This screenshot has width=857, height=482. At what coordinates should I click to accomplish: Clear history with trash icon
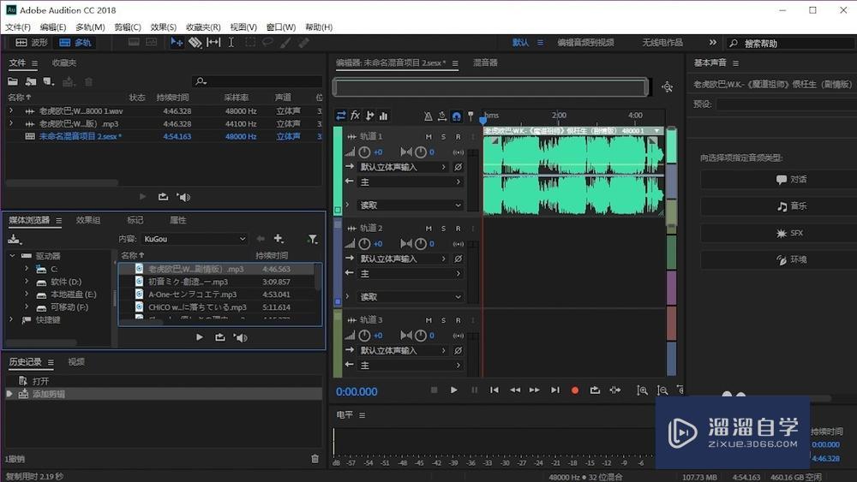(315, 459)
